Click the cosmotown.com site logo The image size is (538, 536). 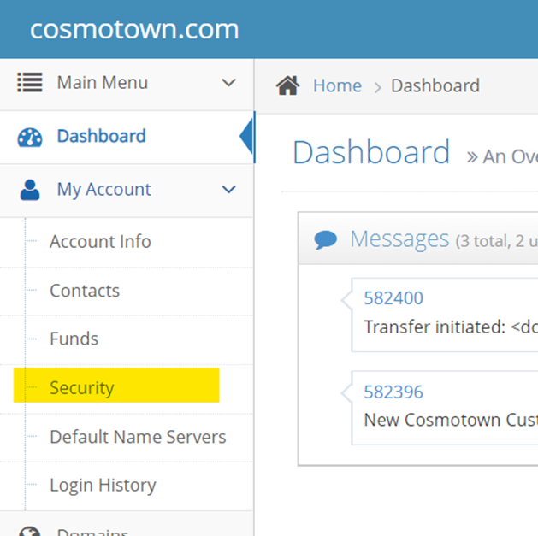click(134, 29)
